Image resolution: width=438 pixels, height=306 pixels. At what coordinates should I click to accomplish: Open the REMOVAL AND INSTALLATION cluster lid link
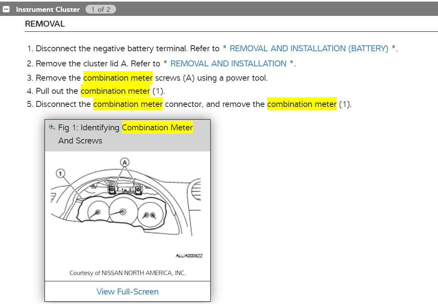[228, 64]
